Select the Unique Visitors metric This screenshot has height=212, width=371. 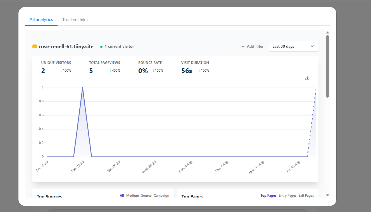56,67
